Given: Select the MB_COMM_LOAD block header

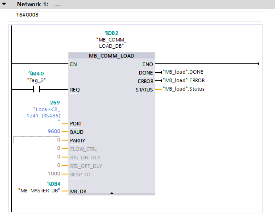Looking at the screenshot, I should (112, 56).
